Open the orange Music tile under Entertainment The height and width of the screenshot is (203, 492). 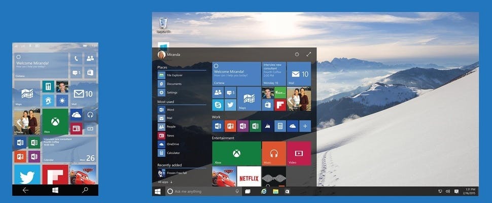[x=274, y=153]
